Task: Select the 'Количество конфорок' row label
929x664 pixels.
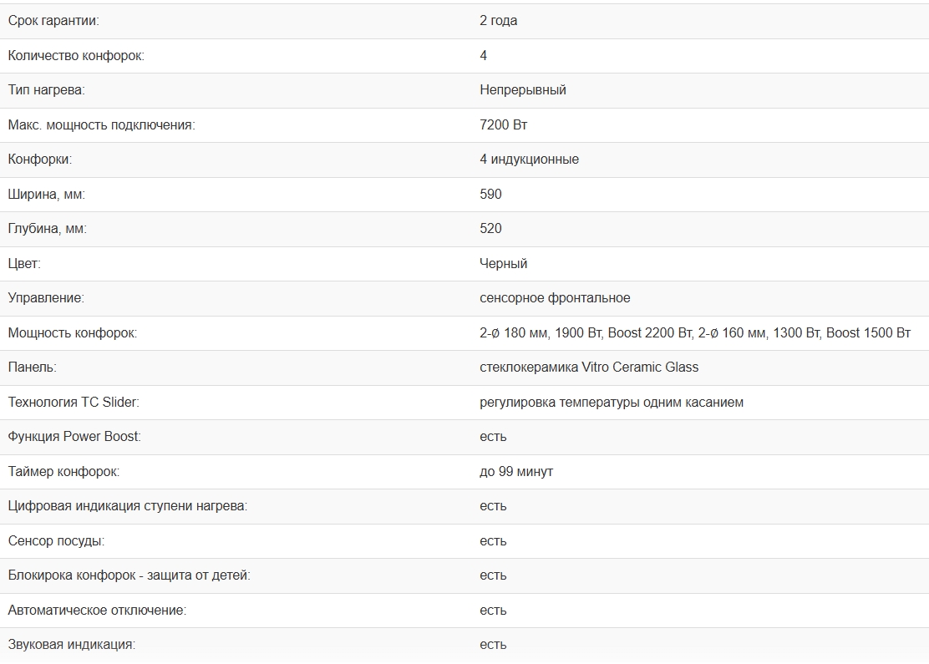Action: 76,56
